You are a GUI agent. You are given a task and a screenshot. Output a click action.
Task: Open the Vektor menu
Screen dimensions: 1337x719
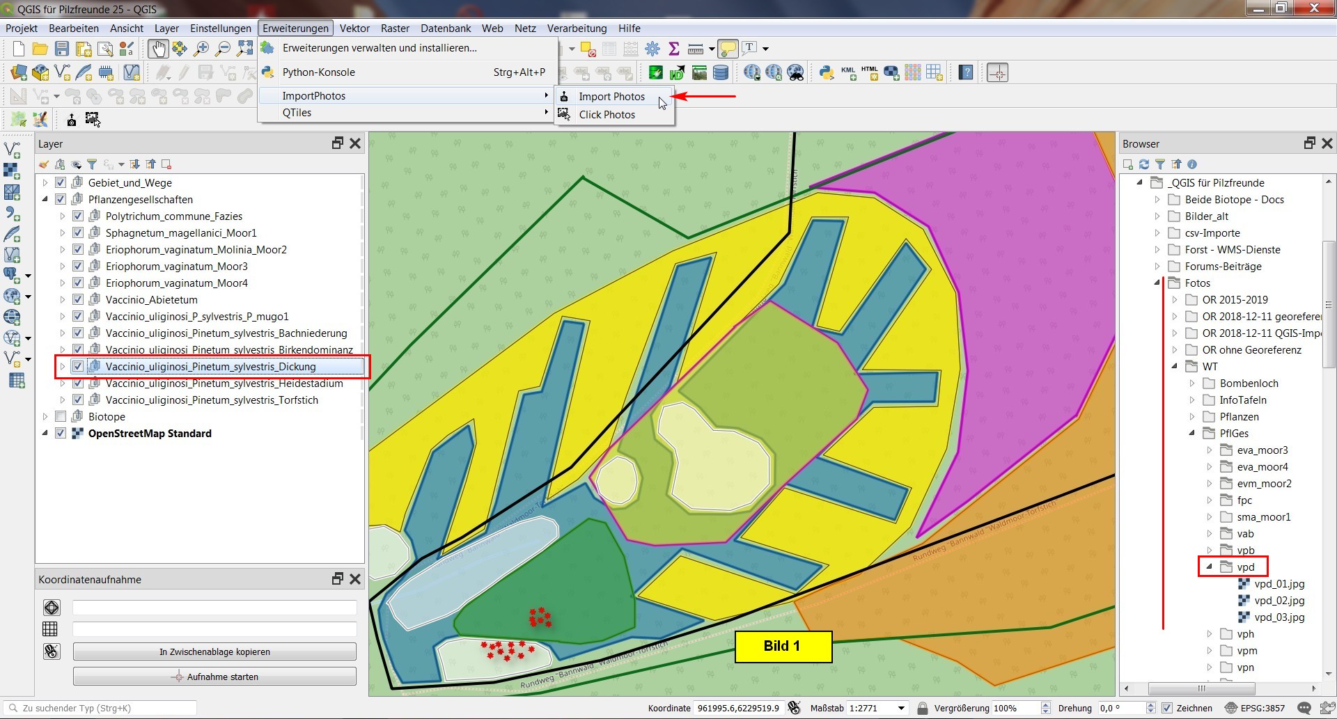point(354,29)
